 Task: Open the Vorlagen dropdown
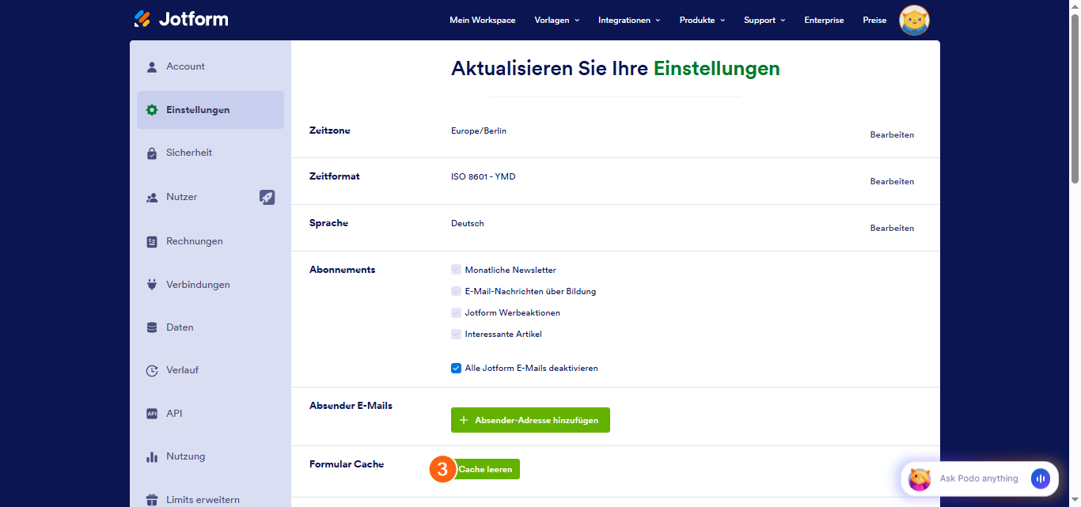[556, 20]
